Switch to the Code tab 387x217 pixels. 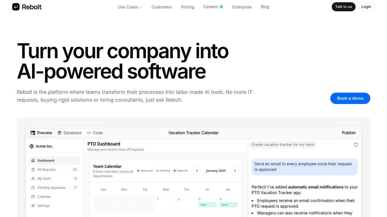pyautogui.click(x=95, y=133)
